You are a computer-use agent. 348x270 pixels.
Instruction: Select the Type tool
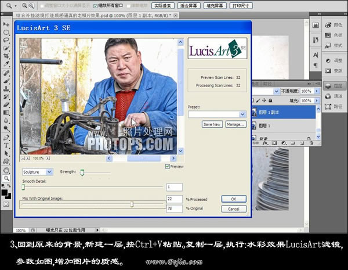pos(6,146)
